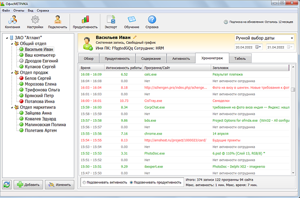Edit employee name with pencil icon

[135, 37]
